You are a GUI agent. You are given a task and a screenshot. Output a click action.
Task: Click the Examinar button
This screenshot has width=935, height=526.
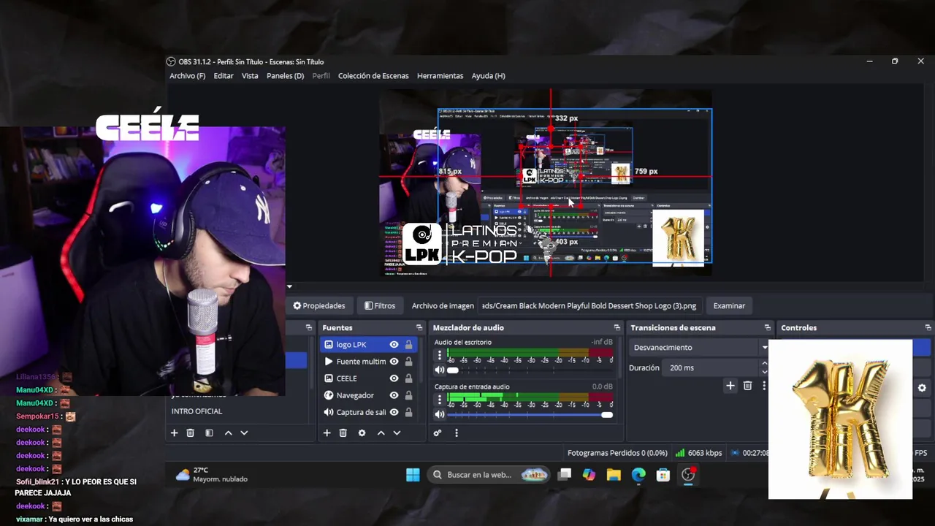click(x=729, y=306)
